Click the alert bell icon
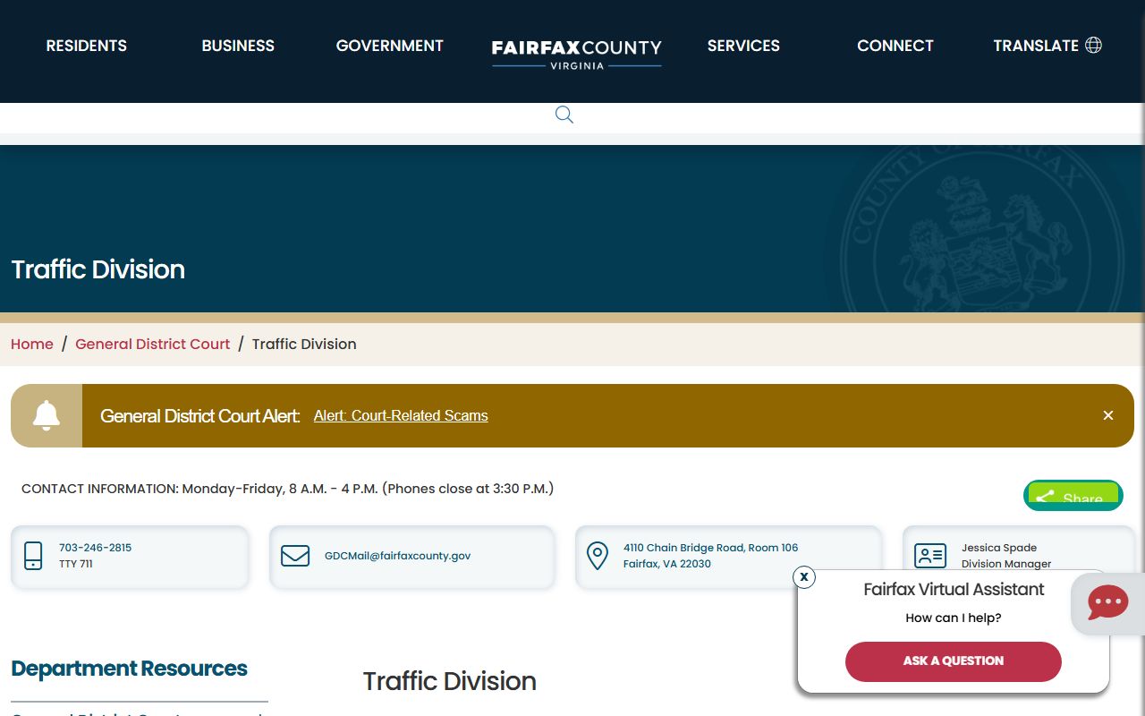1145x716 pixels. click(47, 415)
